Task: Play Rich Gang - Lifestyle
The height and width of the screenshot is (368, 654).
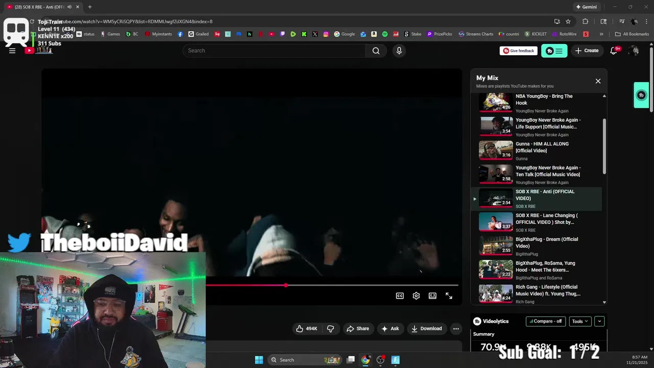Action: pos(536,294)
